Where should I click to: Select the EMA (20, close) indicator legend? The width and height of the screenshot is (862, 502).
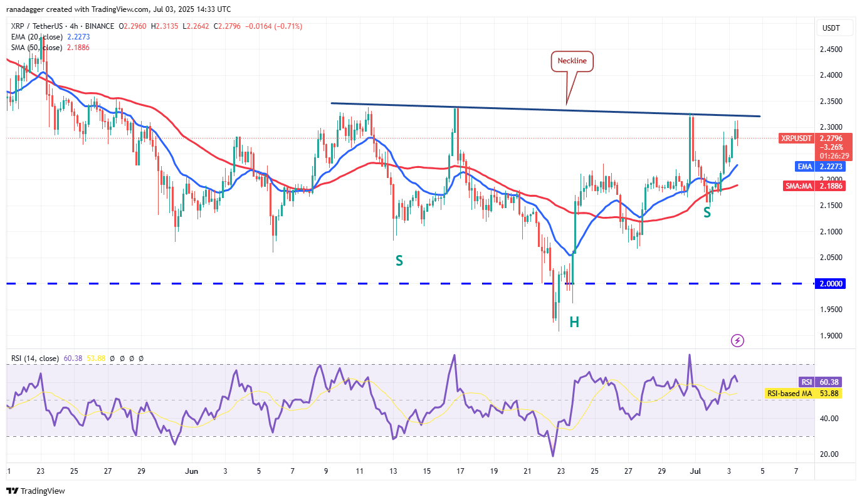pos(36,37)
